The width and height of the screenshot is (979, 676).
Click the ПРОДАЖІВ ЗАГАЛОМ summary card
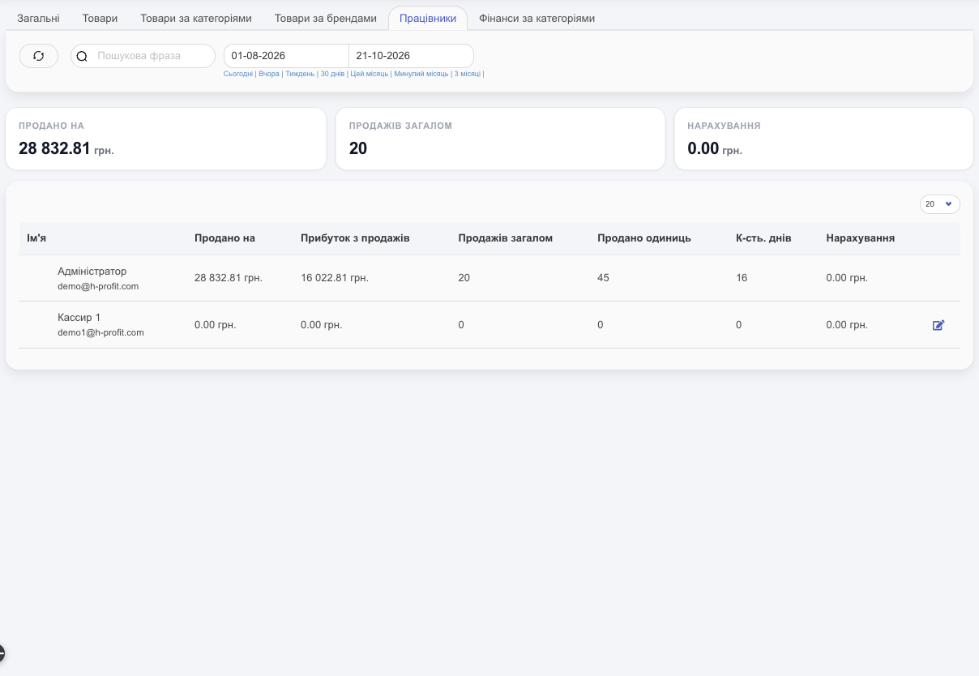[x=501, y=139]
